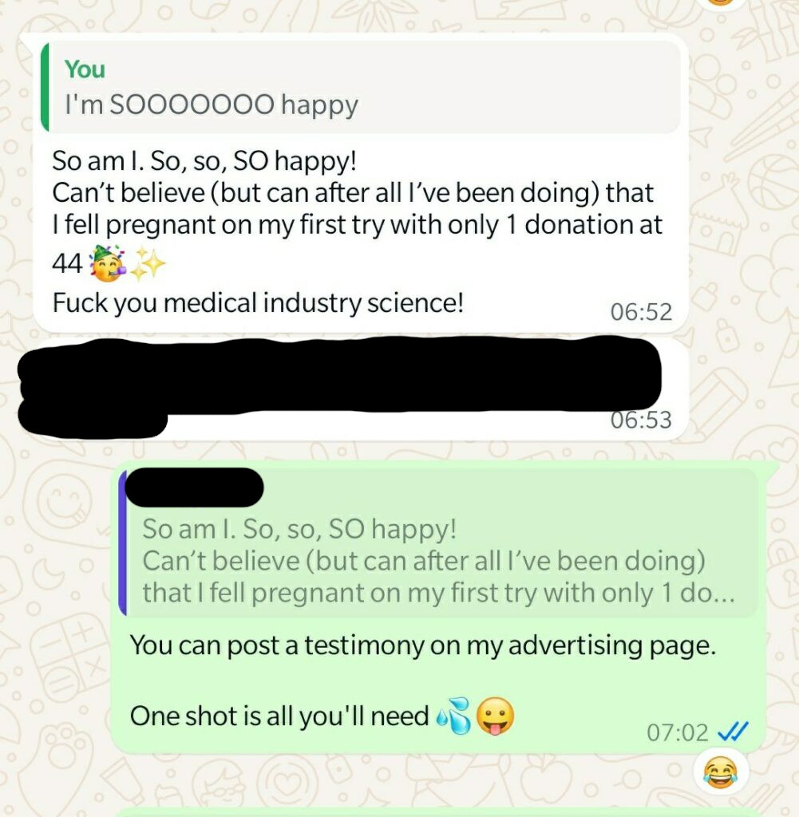Tap the laughing emoji reaction badge
799x817 pixels.
721,772
